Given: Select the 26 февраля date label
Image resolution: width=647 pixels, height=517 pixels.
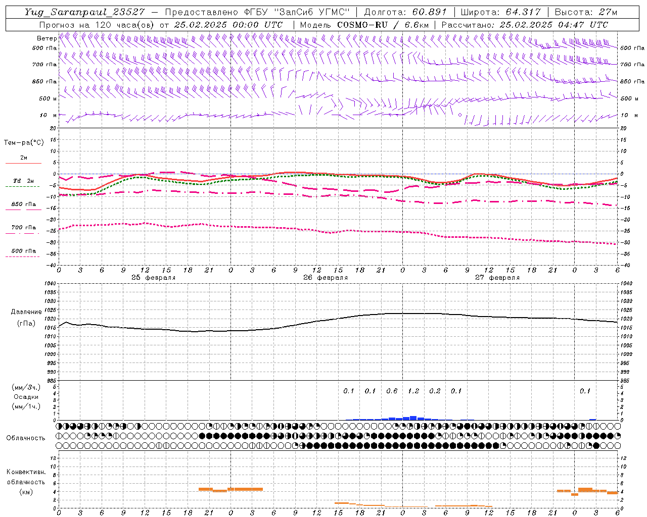Looking at the screenshot, I should (326, 278).
